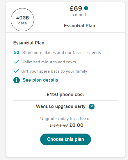The image size is (128, 160).
Task: Click the Unlimited minutes and texts label
Action: 49,62
